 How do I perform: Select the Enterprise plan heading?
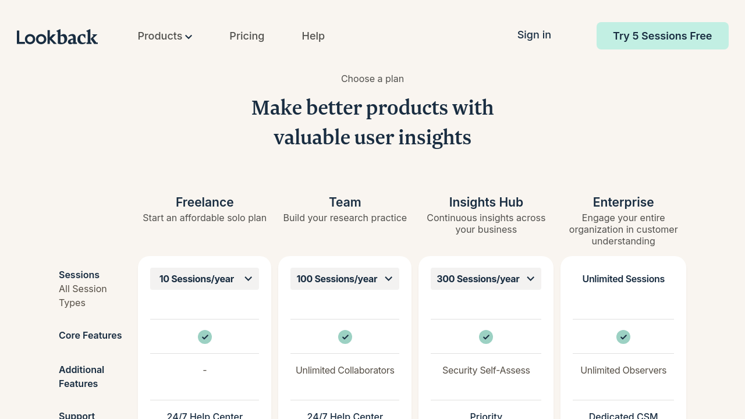pyautogui.click(x=623, y=202)
